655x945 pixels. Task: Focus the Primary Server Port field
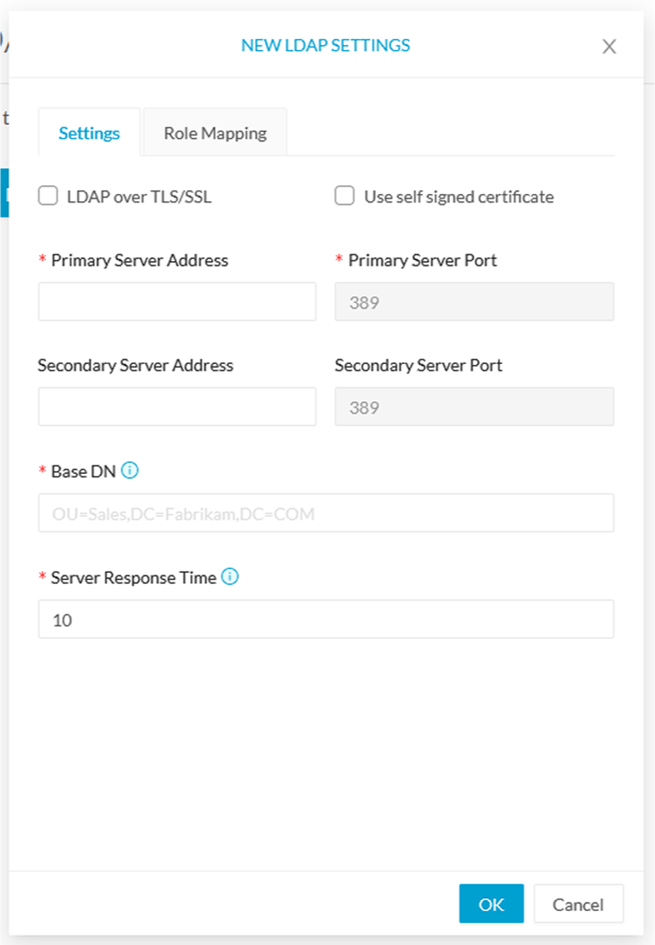(474, 302)
